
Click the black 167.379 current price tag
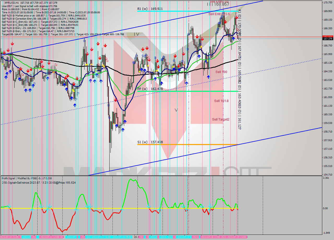point(327,39)
